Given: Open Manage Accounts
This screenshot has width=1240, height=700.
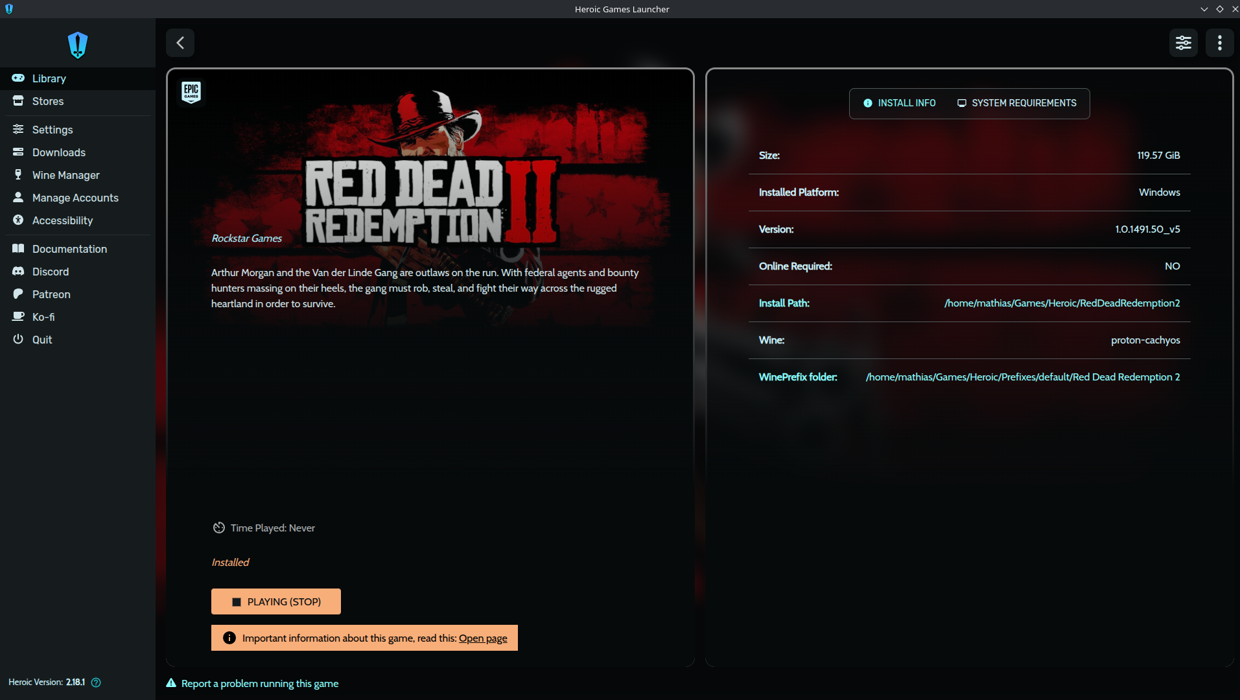Looking at the screenshot, I should tap(78, 198).
